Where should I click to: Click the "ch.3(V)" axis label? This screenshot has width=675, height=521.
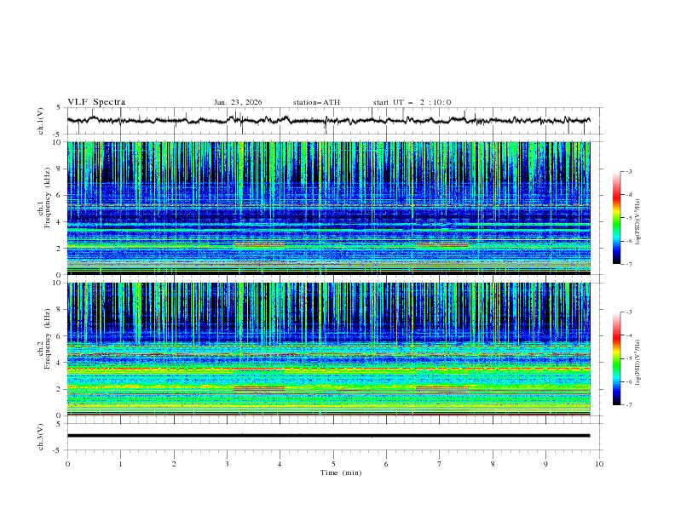point(41,437)
